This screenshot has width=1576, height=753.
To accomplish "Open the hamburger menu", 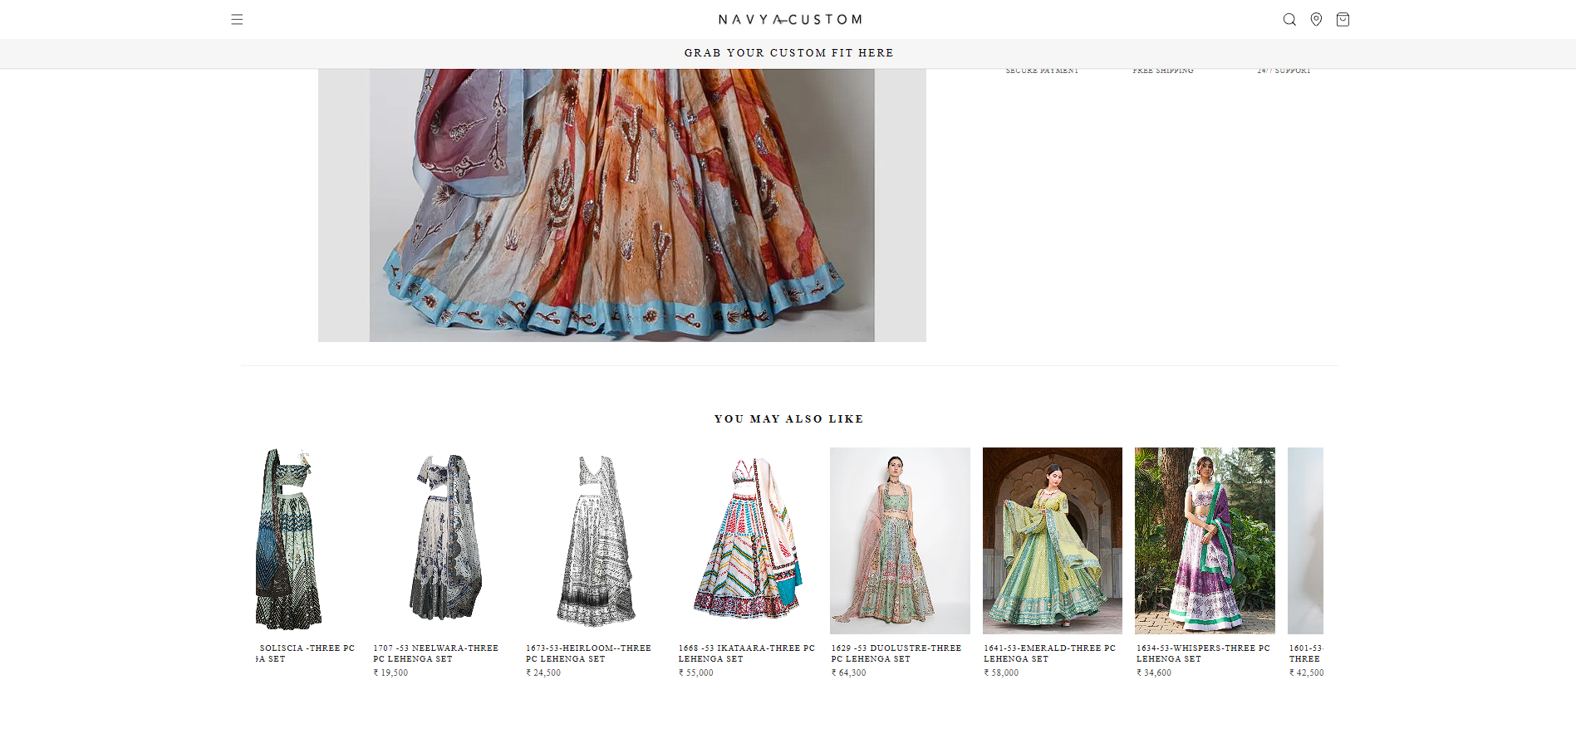I will [237, 19].
